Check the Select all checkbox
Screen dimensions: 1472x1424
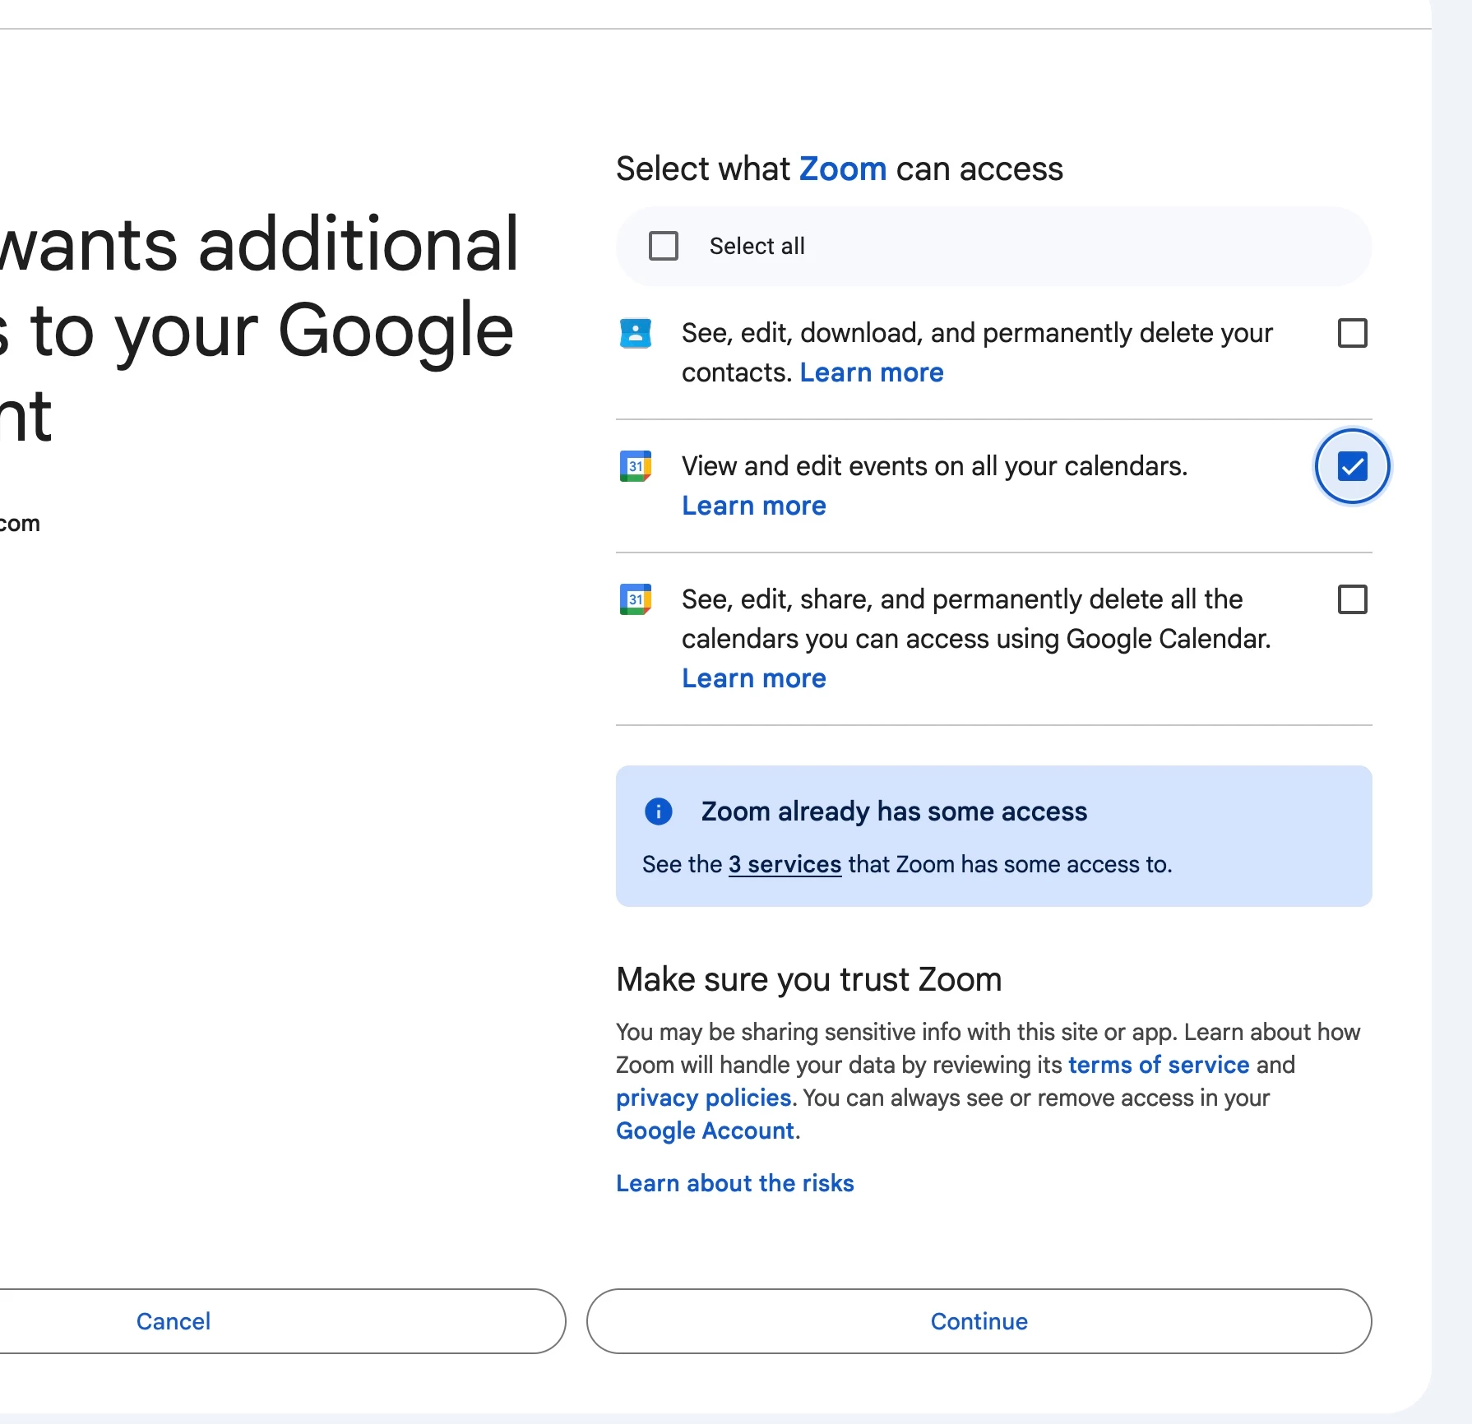click(663, 246)
